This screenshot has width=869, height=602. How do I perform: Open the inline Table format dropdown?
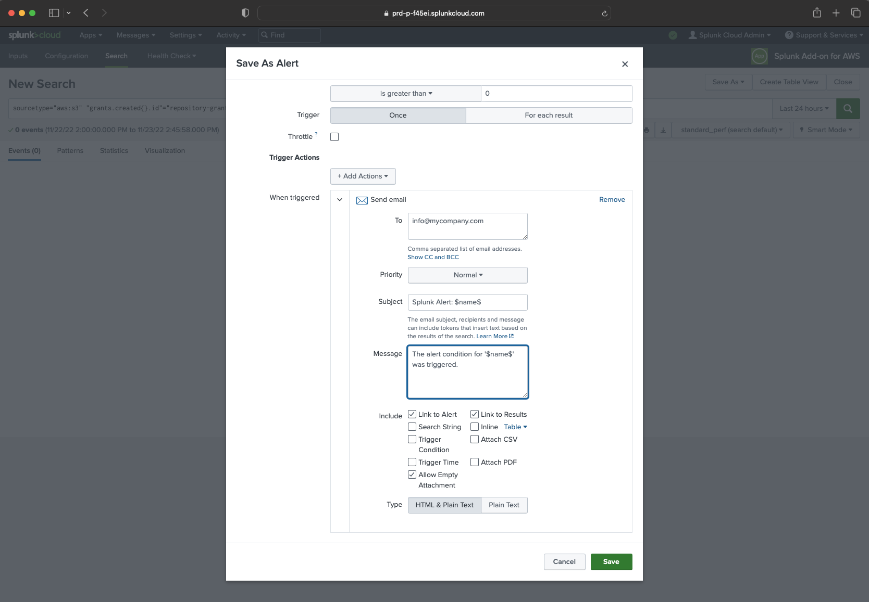click(515, 427)
